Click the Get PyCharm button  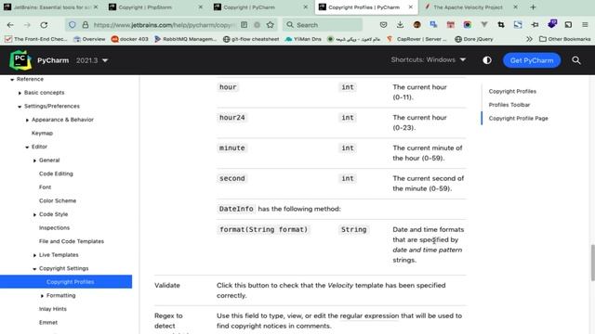coord(532,60)
